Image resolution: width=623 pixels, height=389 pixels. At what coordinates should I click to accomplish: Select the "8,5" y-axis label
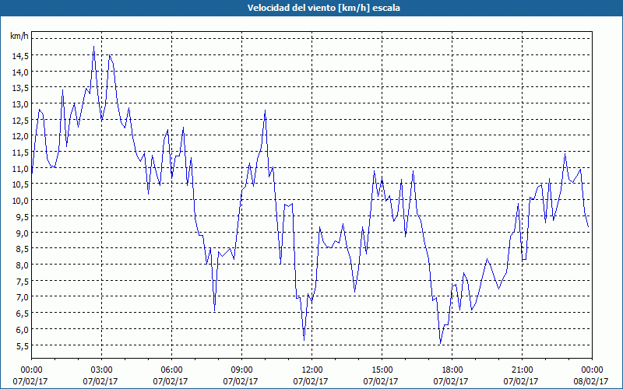22,249
